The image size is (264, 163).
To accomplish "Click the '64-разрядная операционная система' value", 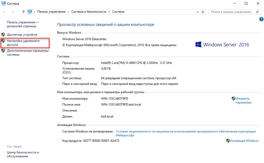I will (139, 78).
